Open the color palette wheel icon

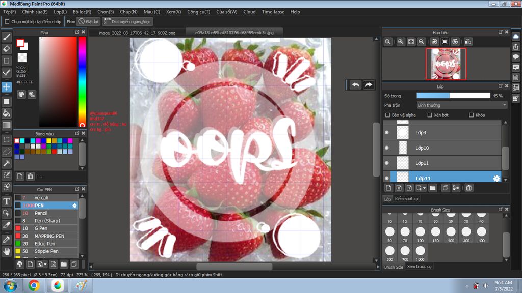[x=21, y=94]
